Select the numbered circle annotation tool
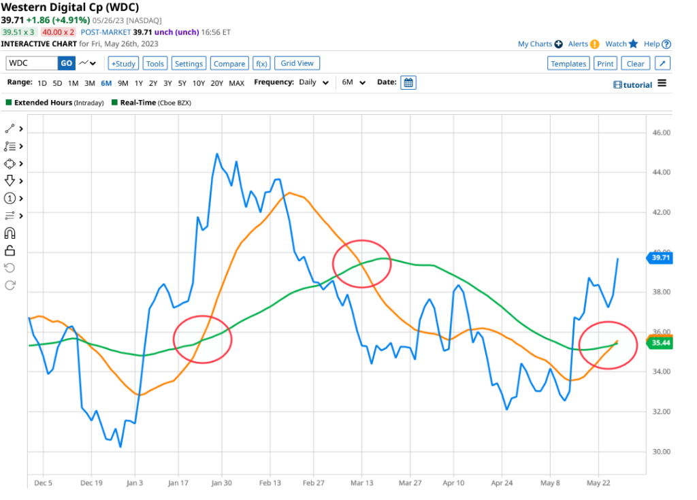The height and width of the screenshot is (500, 697). (x=10, y=199)
